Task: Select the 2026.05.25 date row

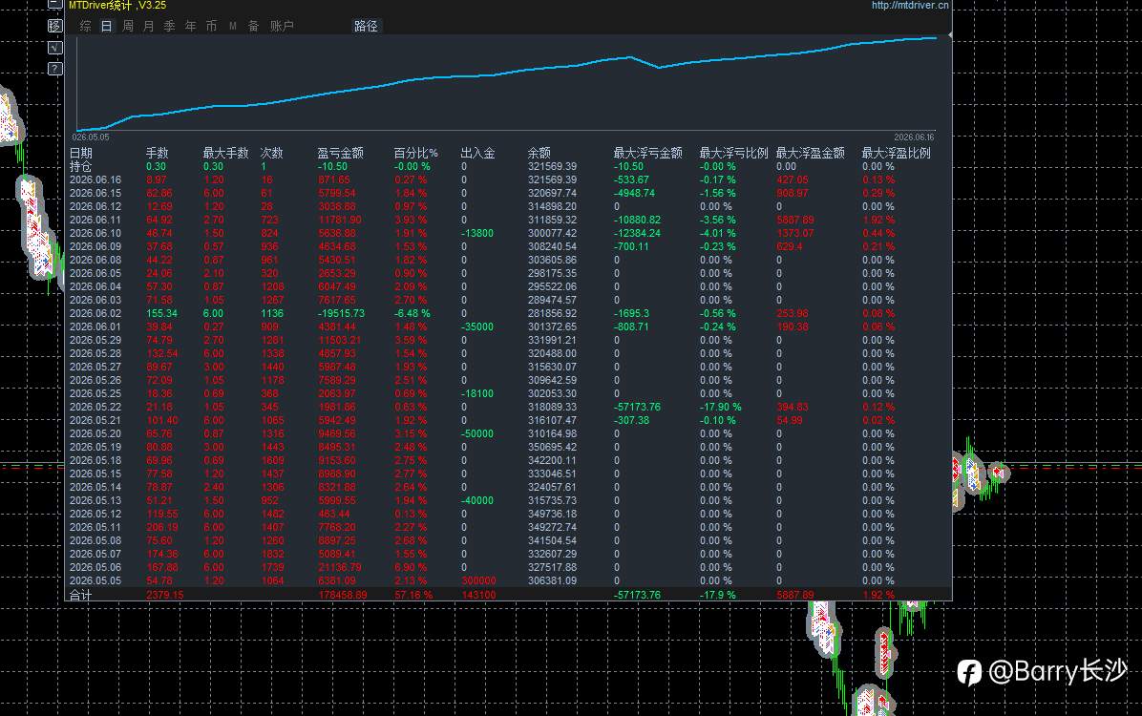Action: 95,393
